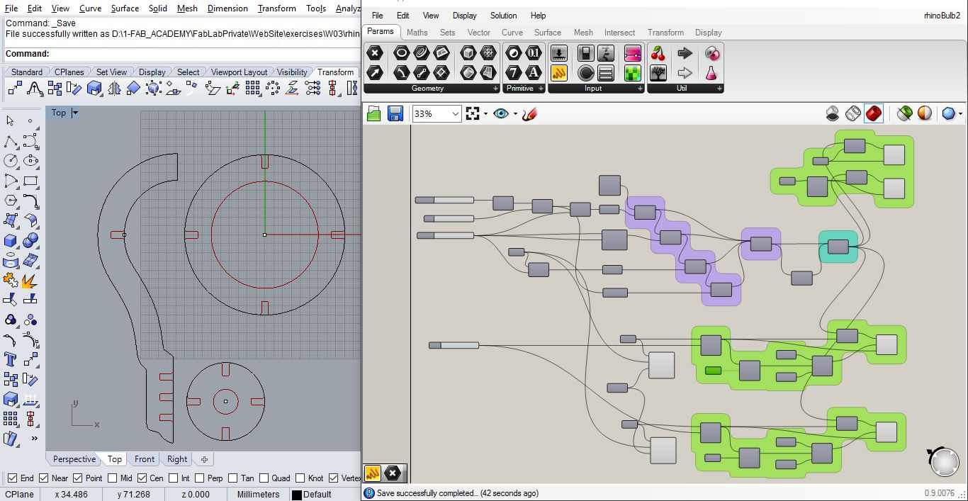The width and height of the screenshot is (968, 501).
Task: Enable the Mid object snap checkbox
Action: (x=113, y=478)
